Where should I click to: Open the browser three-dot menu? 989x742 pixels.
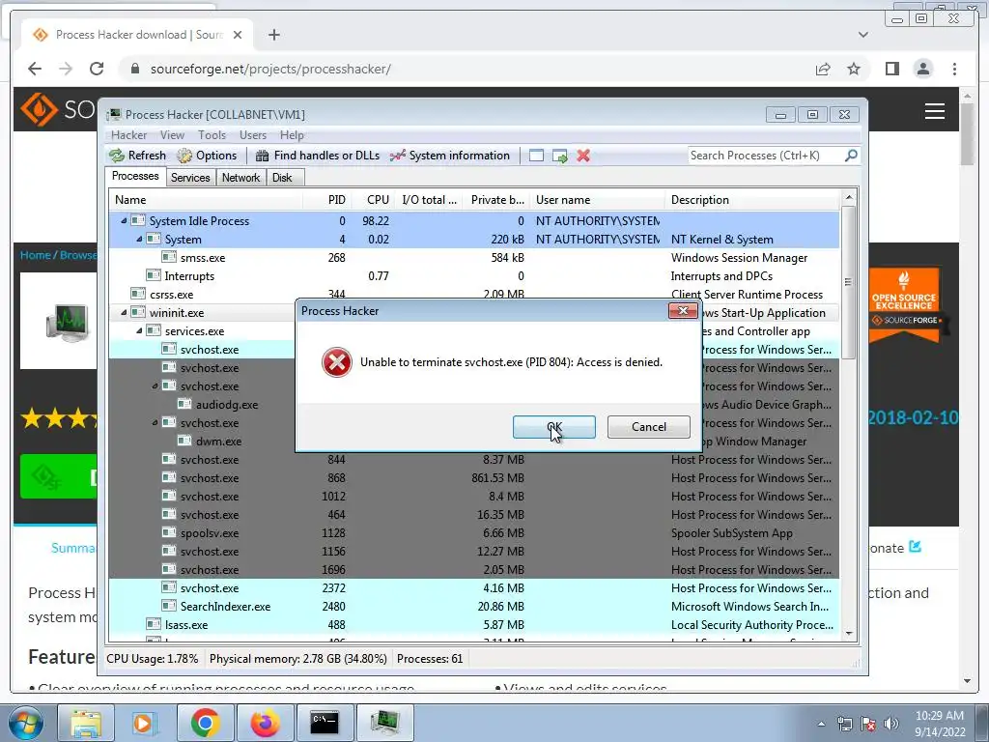coord(954,69)
